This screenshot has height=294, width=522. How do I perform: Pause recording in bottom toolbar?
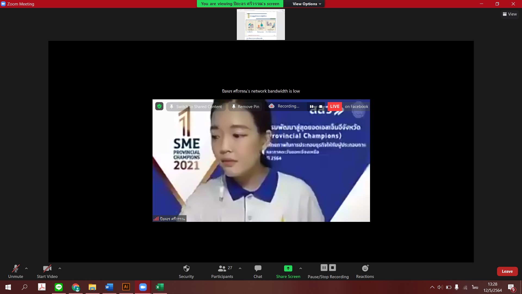(324, 268)
